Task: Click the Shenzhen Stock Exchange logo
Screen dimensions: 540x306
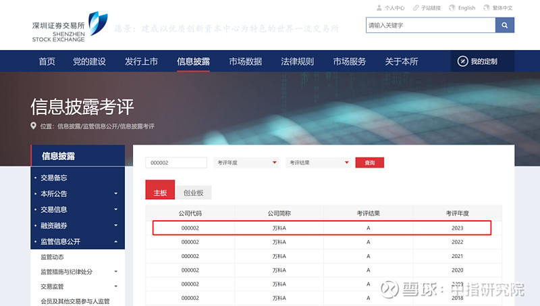Action: tap(70, 26)
